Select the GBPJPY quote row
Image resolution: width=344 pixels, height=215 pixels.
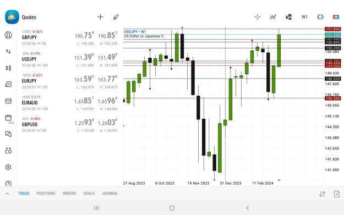pyautogui.click(x=69, y=38)
